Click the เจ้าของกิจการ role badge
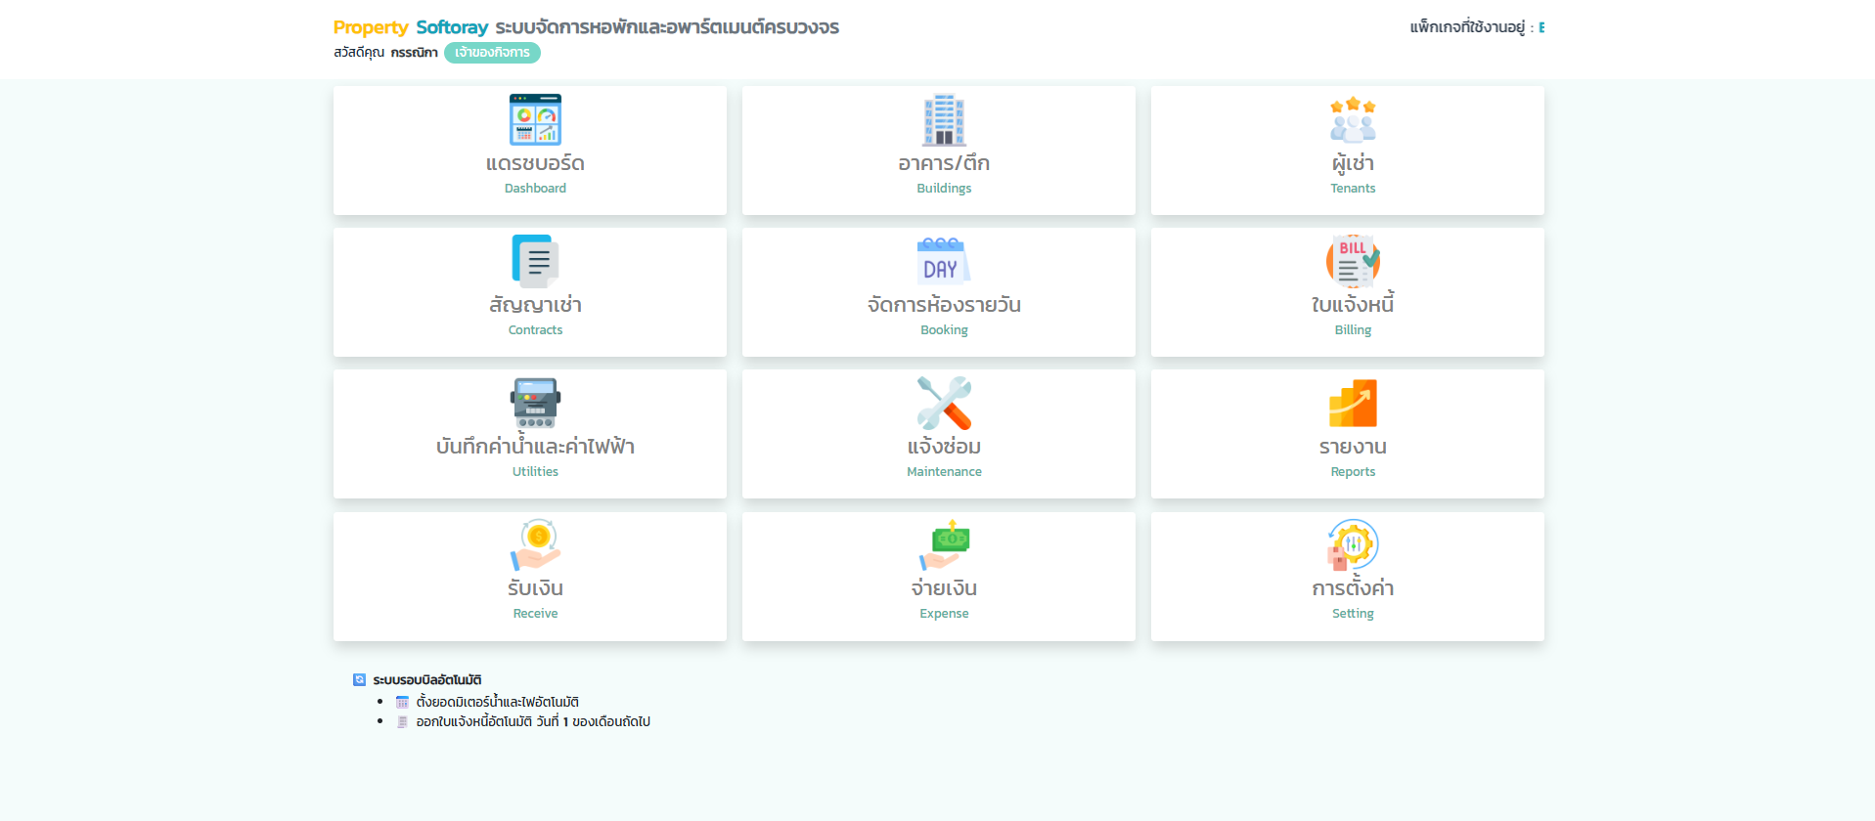The image size is (1875, 821). [492, 53]
